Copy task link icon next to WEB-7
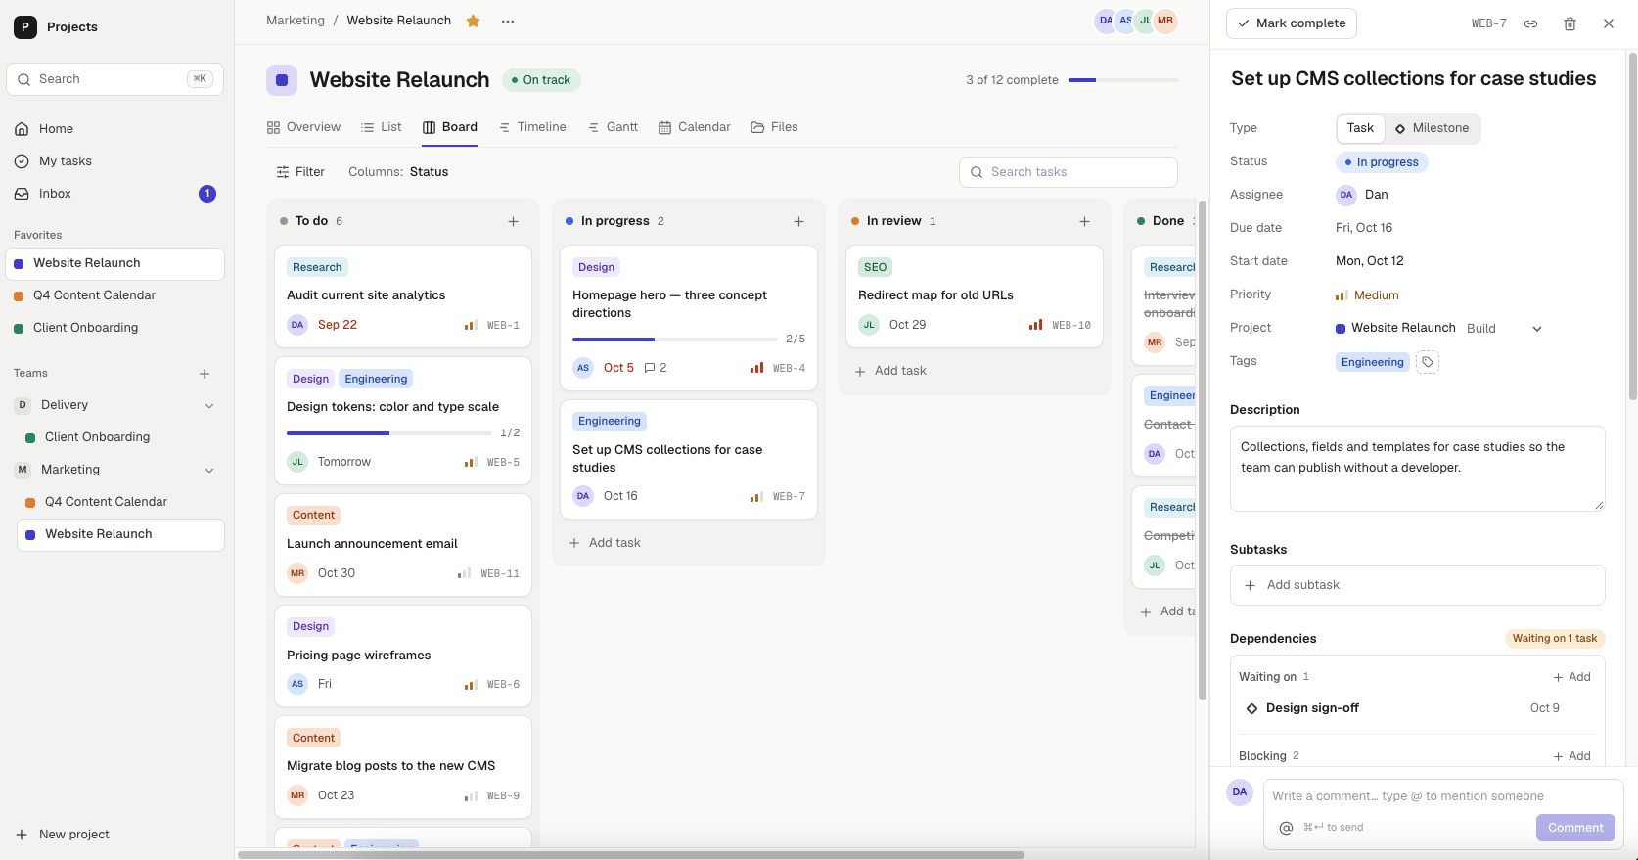 1531,23
